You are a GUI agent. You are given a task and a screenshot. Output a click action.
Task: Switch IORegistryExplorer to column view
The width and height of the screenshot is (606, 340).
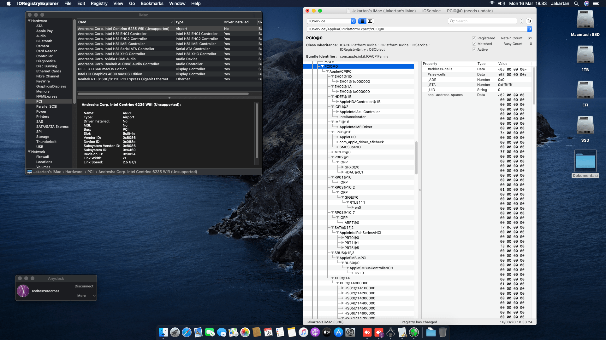pyautogui.click(x=370, y=21)
